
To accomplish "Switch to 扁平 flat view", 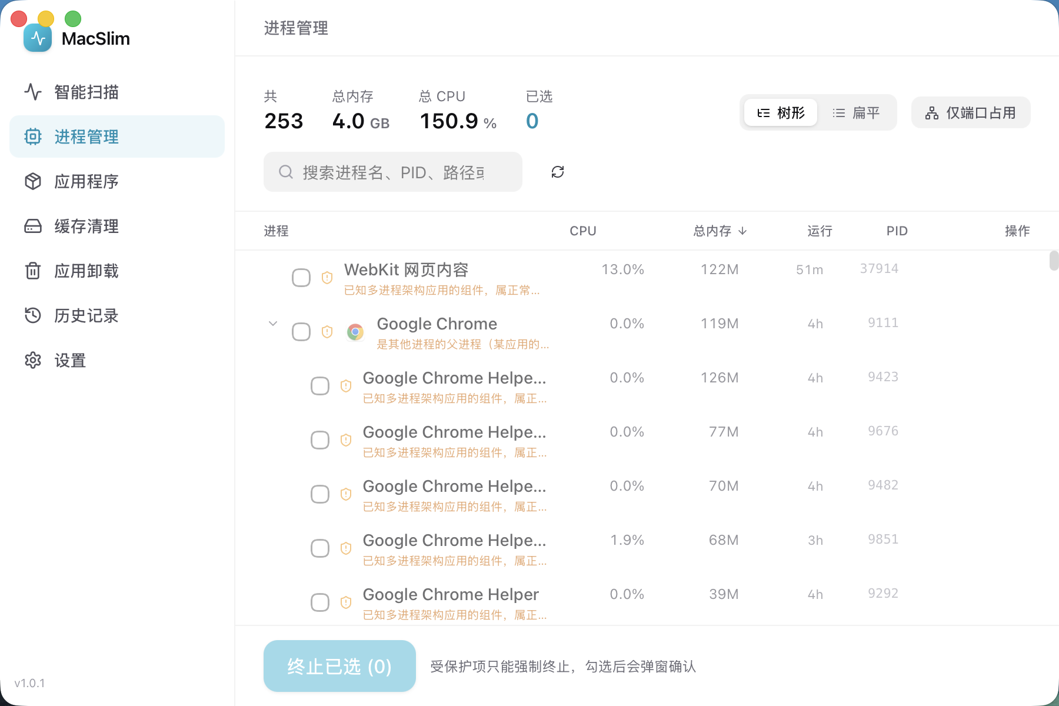I will point(856,112).
